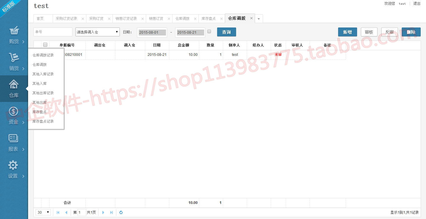Viewport: 426px width, 219px height.
Task: Open the tab list dropdown arrow
Action: 259,19
